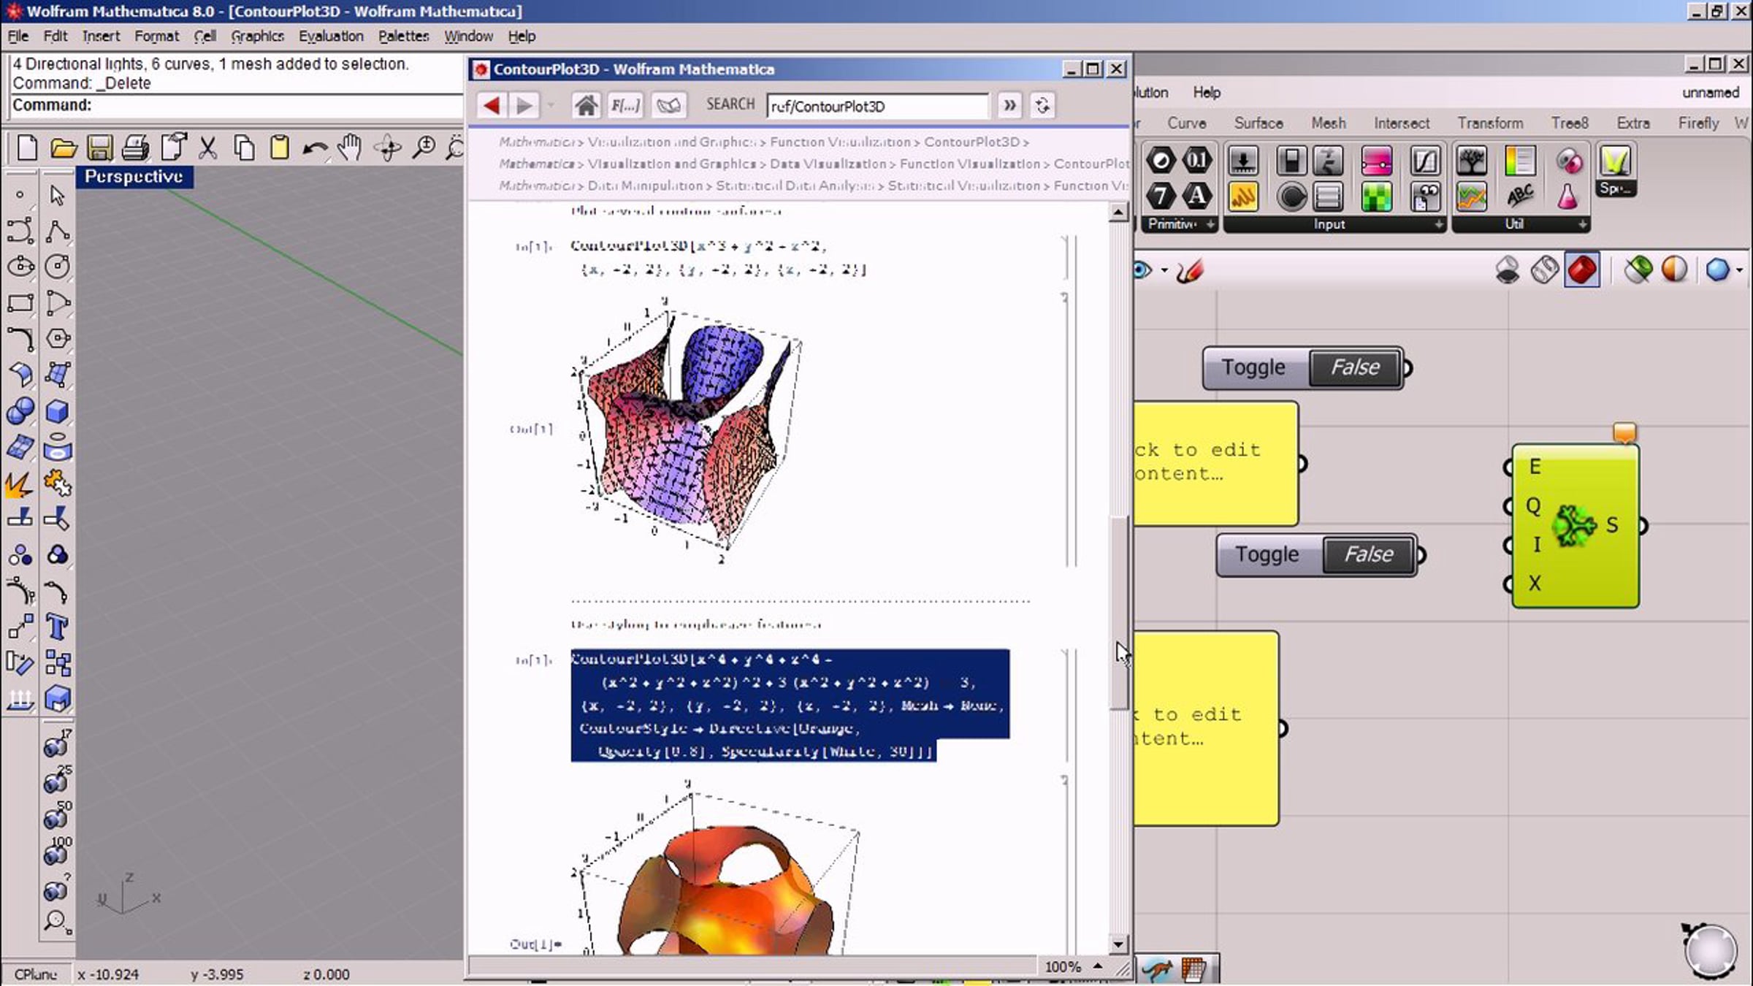1753x986 pixels.
Task: Open the Evaluation menu
Action: (x=331, y=37)
